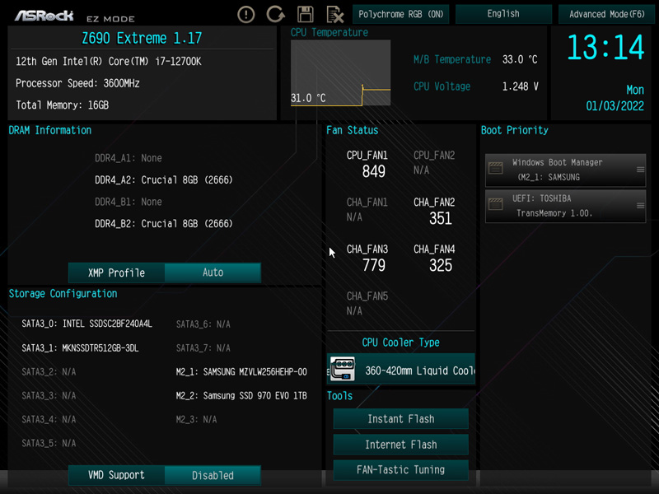Click the DRAM Information heading
The image size is (659, 494).
(x=50, y=130)
